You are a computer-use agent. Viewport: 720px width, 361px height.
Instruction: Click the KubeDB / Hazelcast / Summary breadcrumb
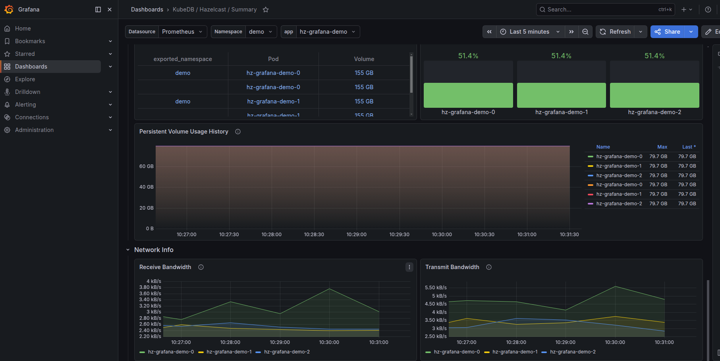[214, 10]
